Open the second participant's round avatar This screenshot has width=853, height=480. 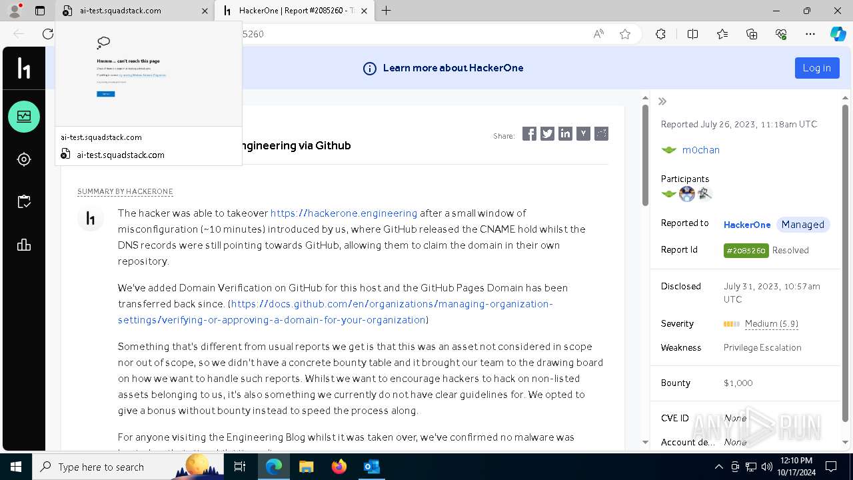point(687,194)
